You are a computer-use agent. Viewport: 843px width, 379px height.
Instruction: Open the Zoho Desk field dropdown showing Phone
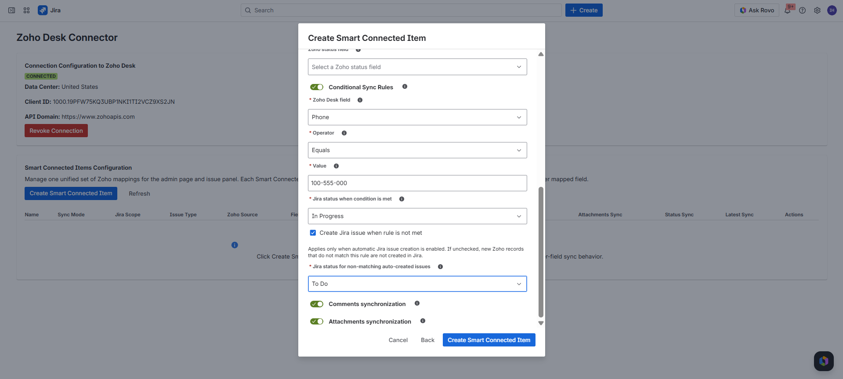tap(417, 117)
